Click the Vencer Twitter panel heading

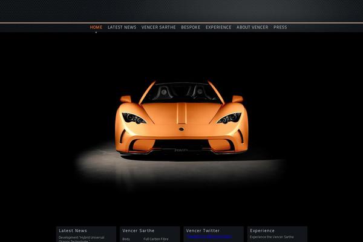[x=203, y=231]
